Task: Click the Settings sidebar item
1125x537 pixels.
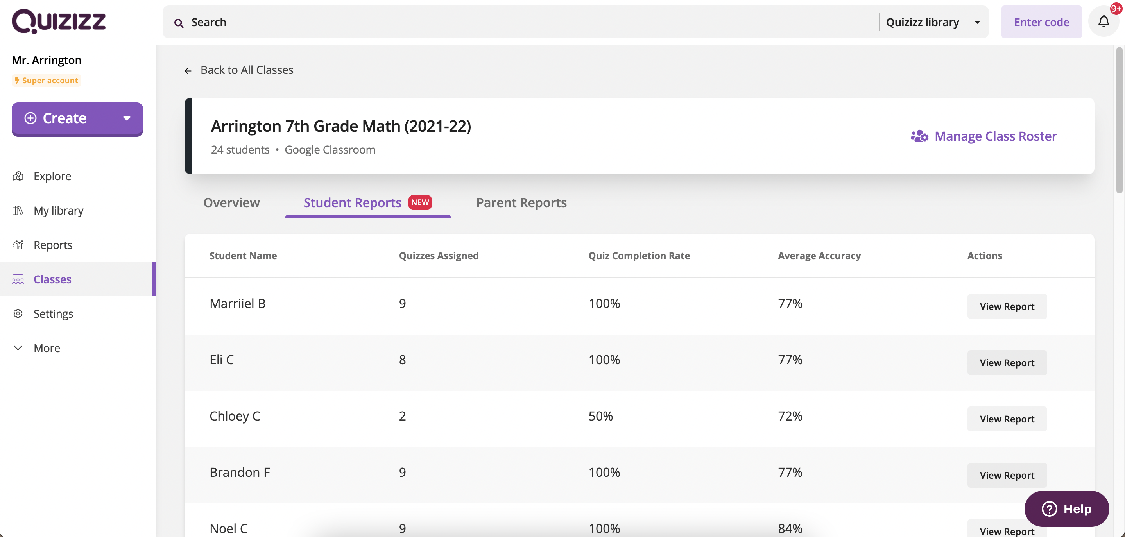Action: (x=53, y=313)
